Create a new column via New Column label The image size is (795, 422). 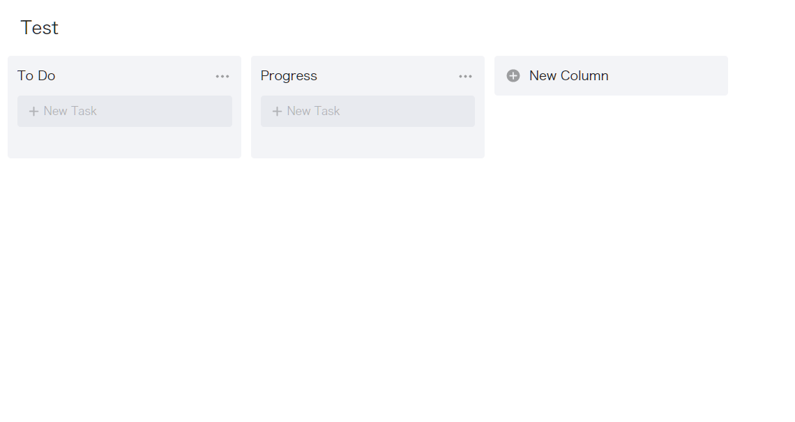pos(569,75)
